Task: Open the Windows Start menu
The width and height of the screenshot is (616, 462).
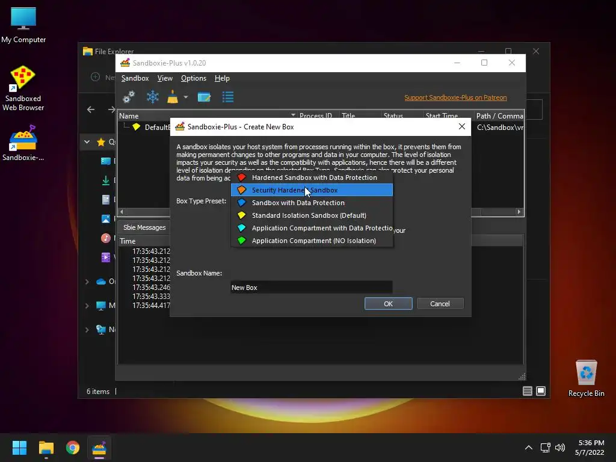Action: [x=19, y=448]
